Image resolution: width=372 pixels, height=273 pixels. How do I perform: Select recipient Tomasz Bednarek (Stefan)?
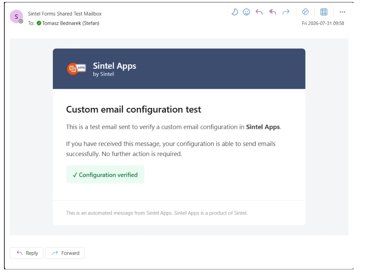tap(71, 23)
